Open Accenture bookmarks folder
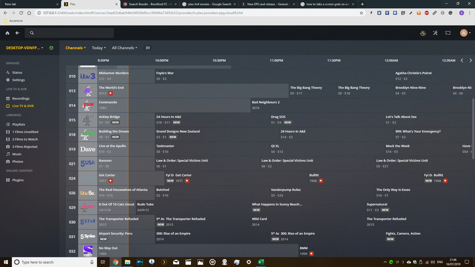Viewport: 475px width, 267px height. pos(13,21)
